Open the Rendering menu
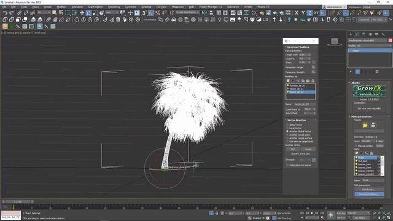 coord(114,7)
